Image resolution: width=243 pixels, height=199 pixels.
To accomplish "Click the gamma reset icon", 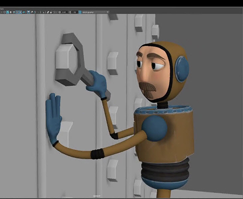I will point(70,12).
